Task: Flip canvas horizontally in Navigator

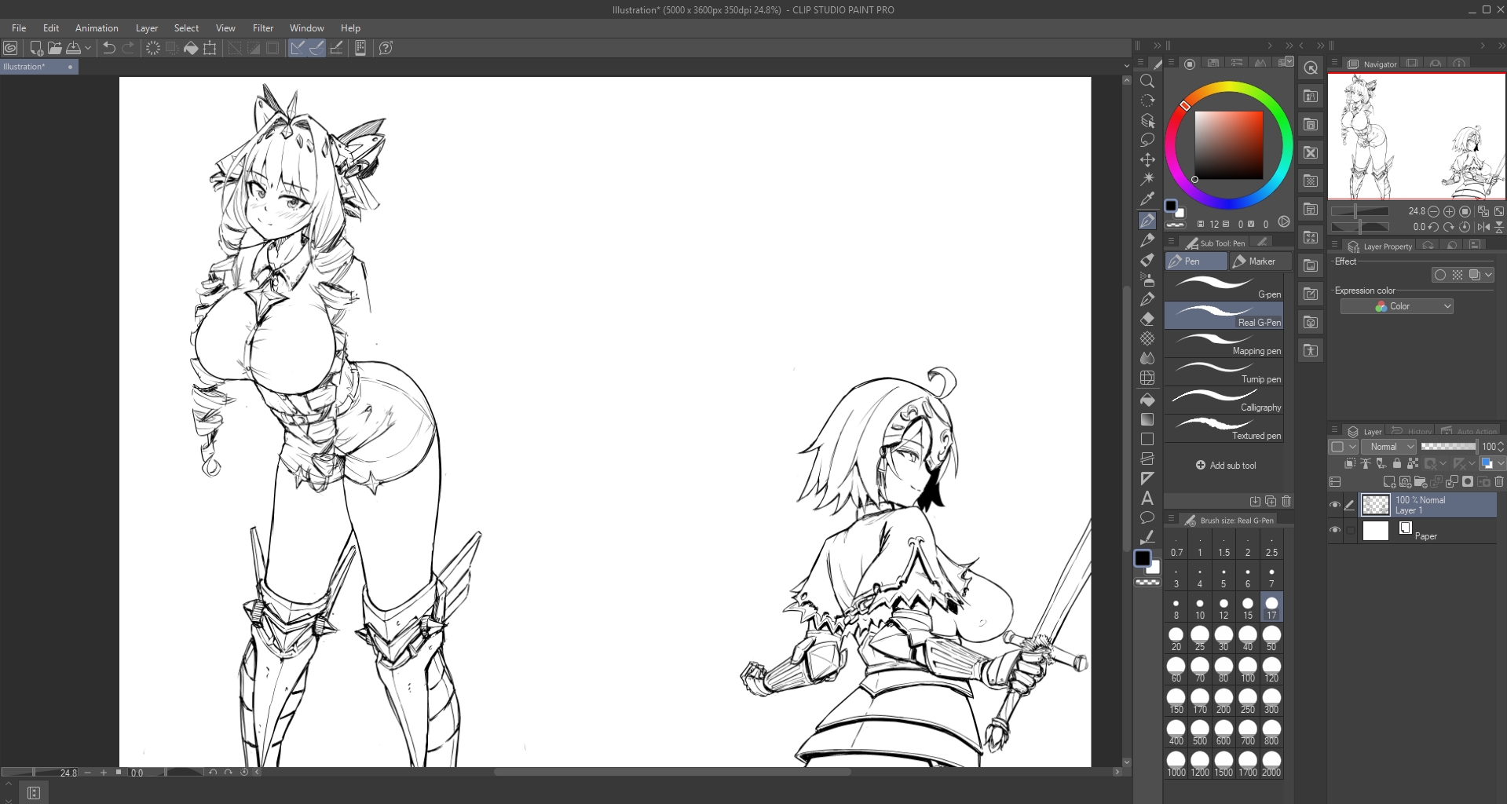Action: 1483,227
